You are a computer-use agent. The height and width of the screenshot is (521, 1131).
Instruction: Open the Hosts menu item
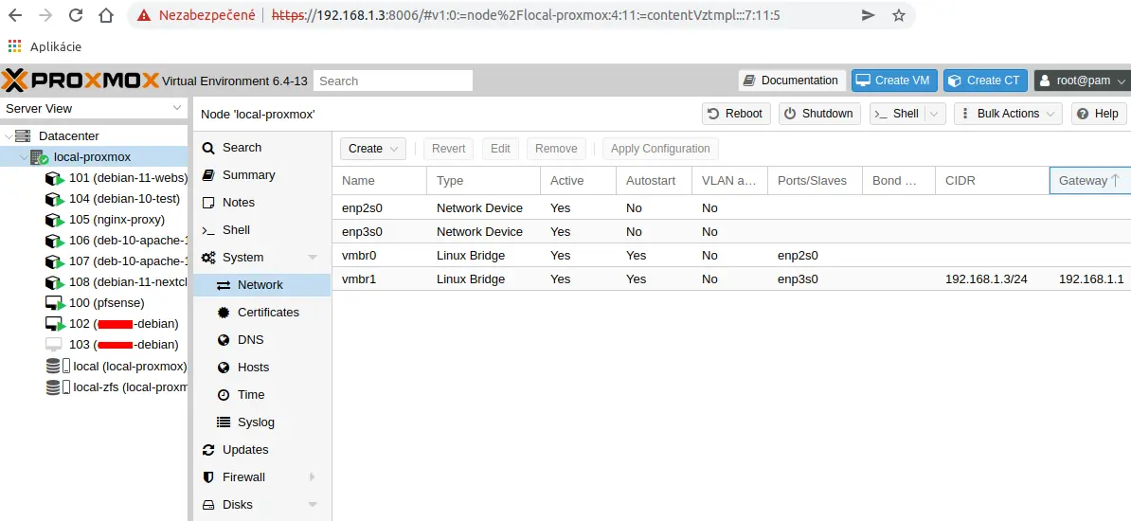pyautogui.click(x=261, y=368)
